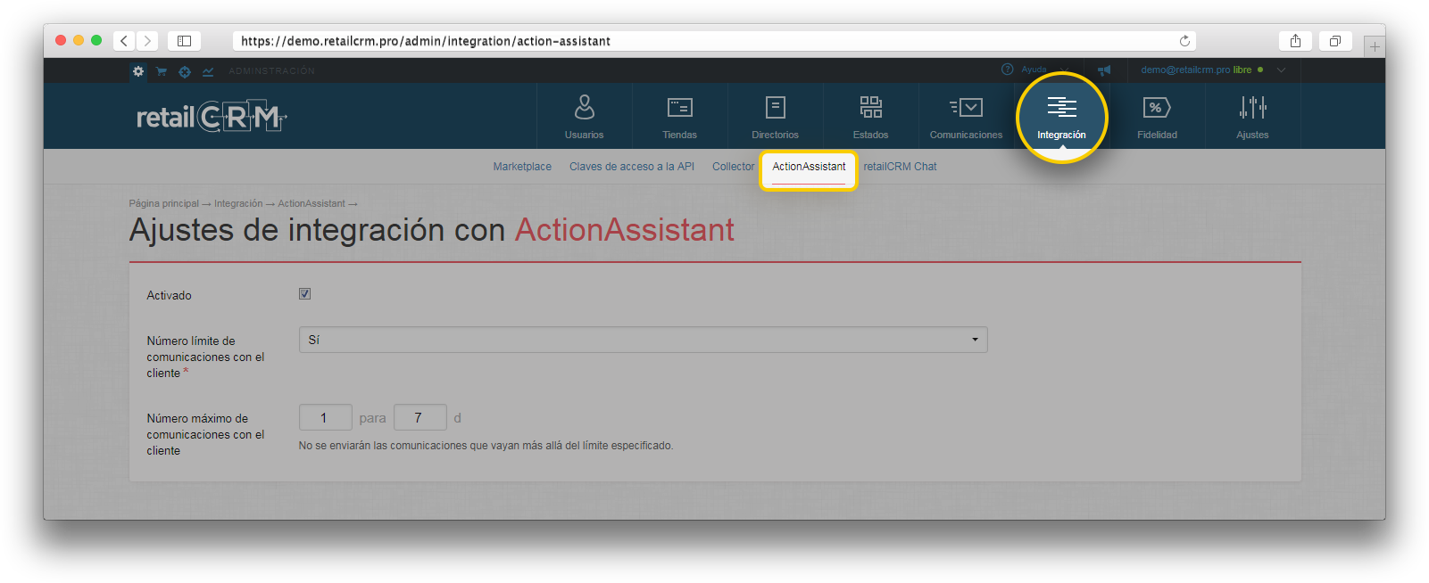Image resolution: width=1429 pixels, height=583 pixels.
Task: Switch to Claves de acceso a la API tab
Action: tap(632, 167)
